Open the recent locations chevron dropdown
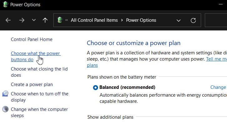227x137 pixels. (x=34, y=20)
